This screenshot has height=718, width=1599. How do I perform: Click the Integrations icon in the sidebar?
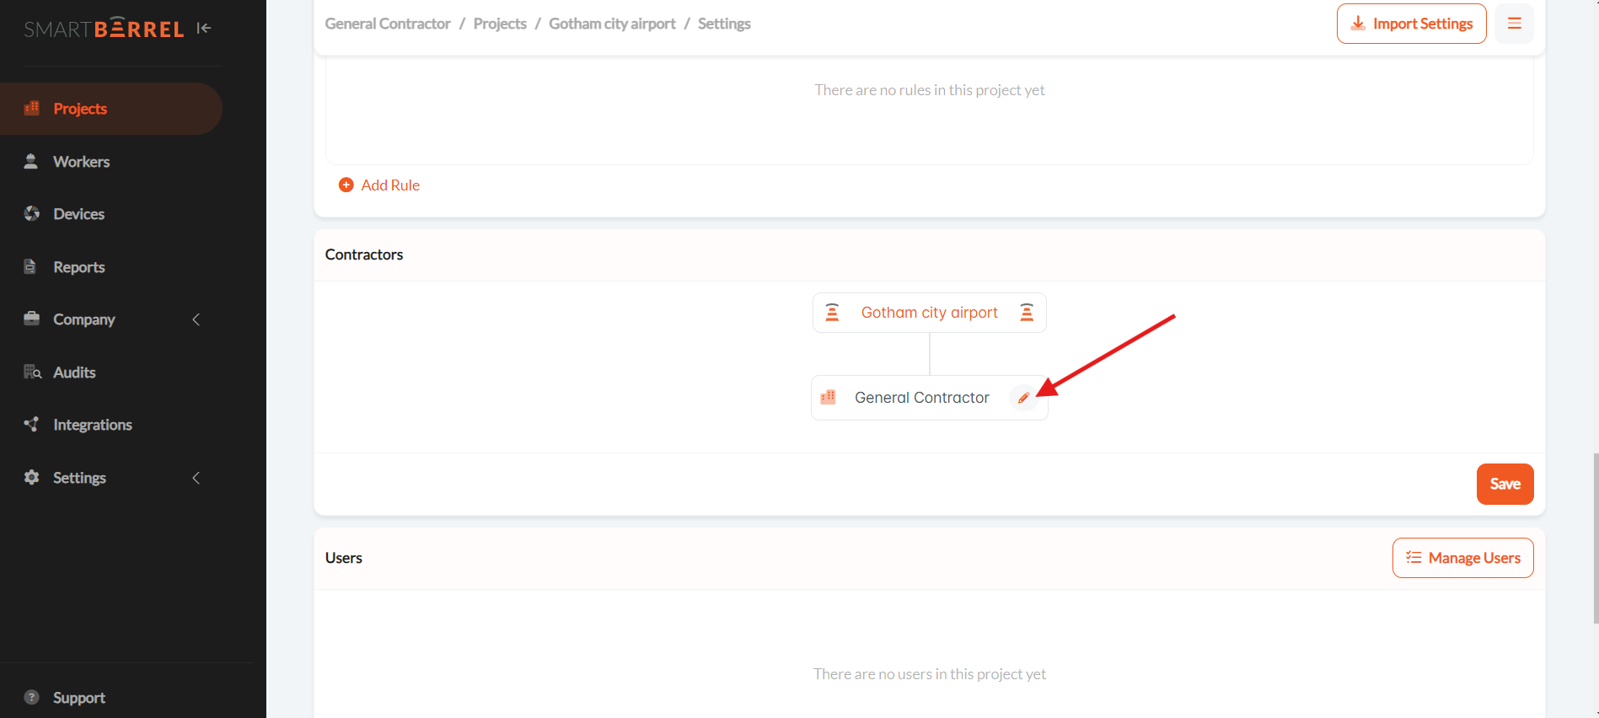click(x=32, y=425)
